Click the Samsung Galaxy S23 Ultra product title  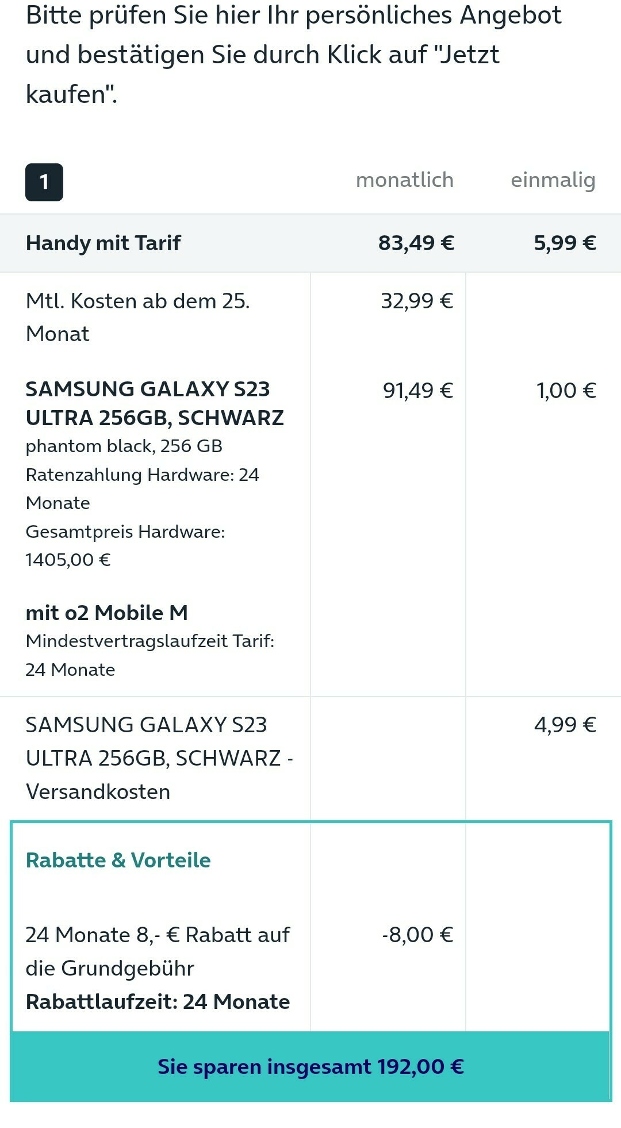click(155, 403)
